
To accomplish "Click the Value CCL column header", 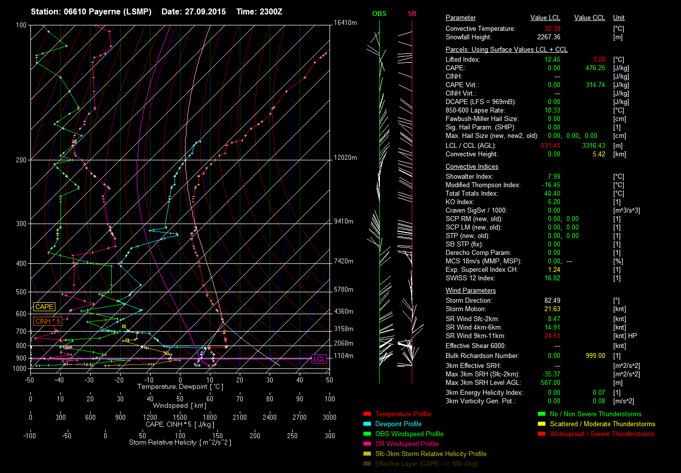I will coord(589,18).
